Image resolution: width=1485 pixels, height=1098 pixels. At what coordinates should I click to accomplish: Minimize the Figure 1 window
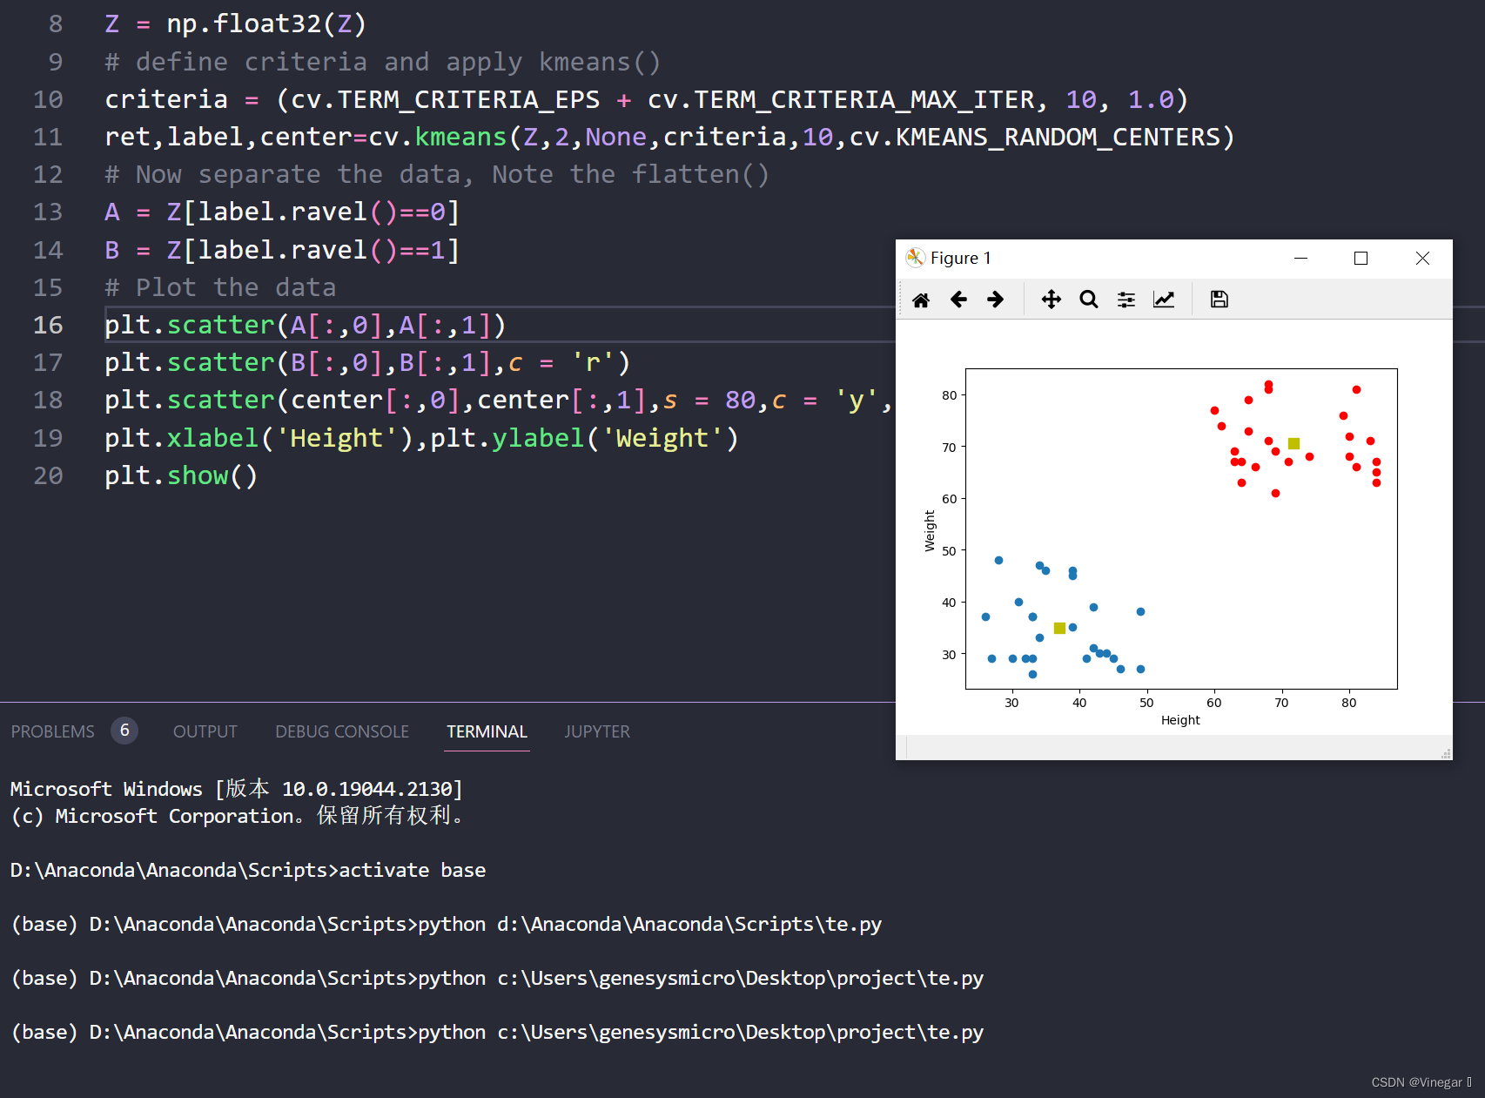coord(1300,258)
